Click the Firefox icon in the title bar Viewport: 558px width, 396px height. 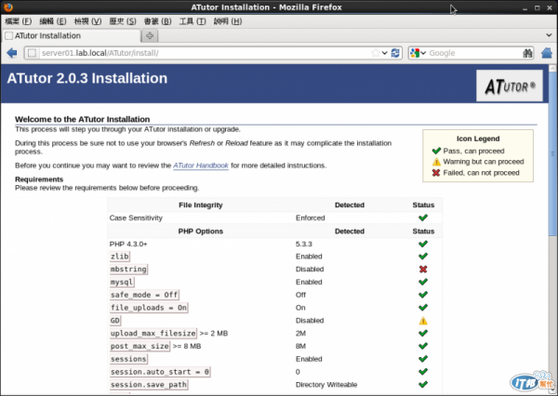tap(8, 7)
